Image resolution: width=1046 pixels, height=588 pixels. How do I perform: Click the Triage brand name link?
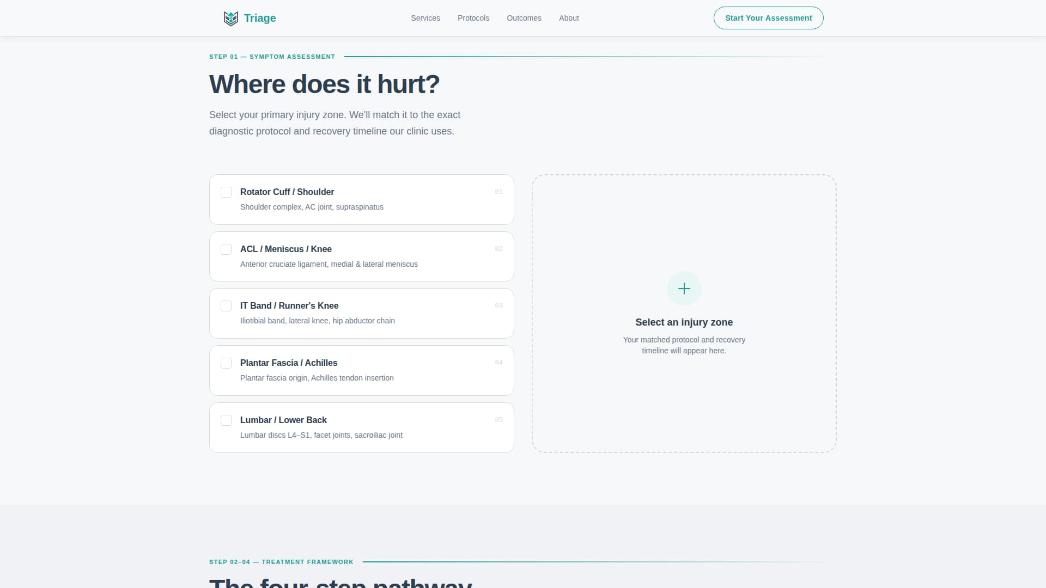coord(260,18)
